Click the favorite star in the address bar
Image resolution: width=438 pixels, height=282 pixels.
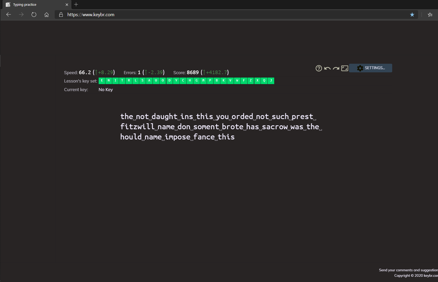pyautogui.click(x=412, y=15)
